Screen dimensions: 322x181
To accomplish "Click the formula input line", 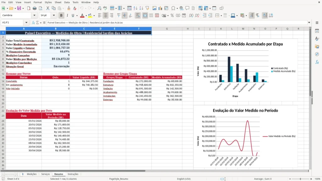I will click(177, 23).
